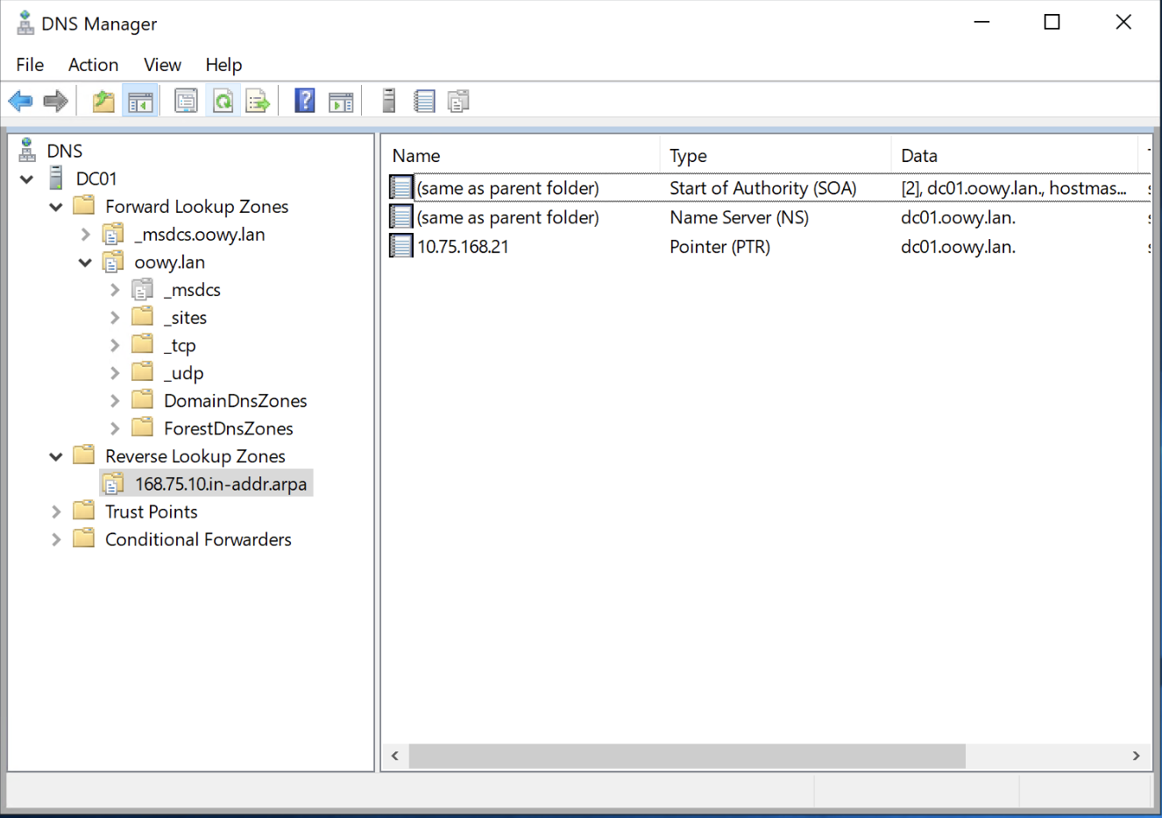
Task: Click the horizontal scrollbar right arrow
Action: coord(1136,756)
